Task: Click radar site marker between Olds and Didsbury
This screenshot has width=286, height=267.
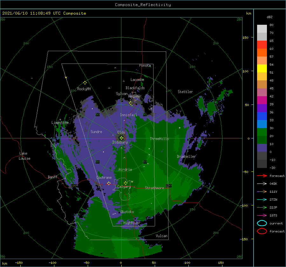Action: pos(121,138)
